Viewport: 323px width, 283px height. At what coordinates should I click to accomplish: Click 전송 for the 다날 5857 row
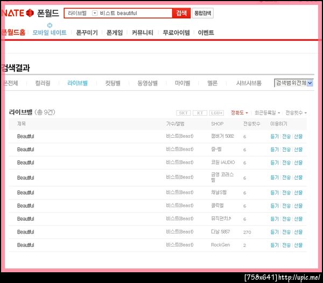[x=286, y=232]
